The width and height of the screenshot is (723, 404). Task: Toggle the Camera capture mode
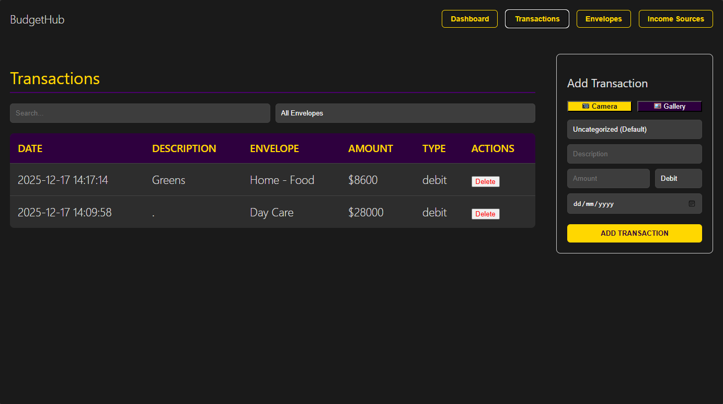click(599, 106)
